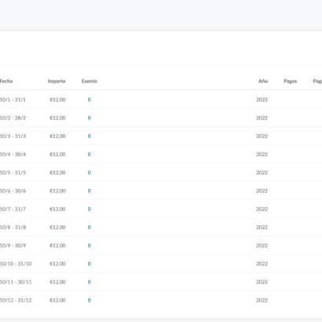
Task: Click the €12,00 amount in 10/6 - 30/6 row
Action: (57, 191)
